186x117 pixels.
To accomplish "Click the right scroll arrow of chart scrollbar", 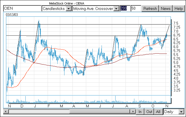I will (x=133, y=111).
